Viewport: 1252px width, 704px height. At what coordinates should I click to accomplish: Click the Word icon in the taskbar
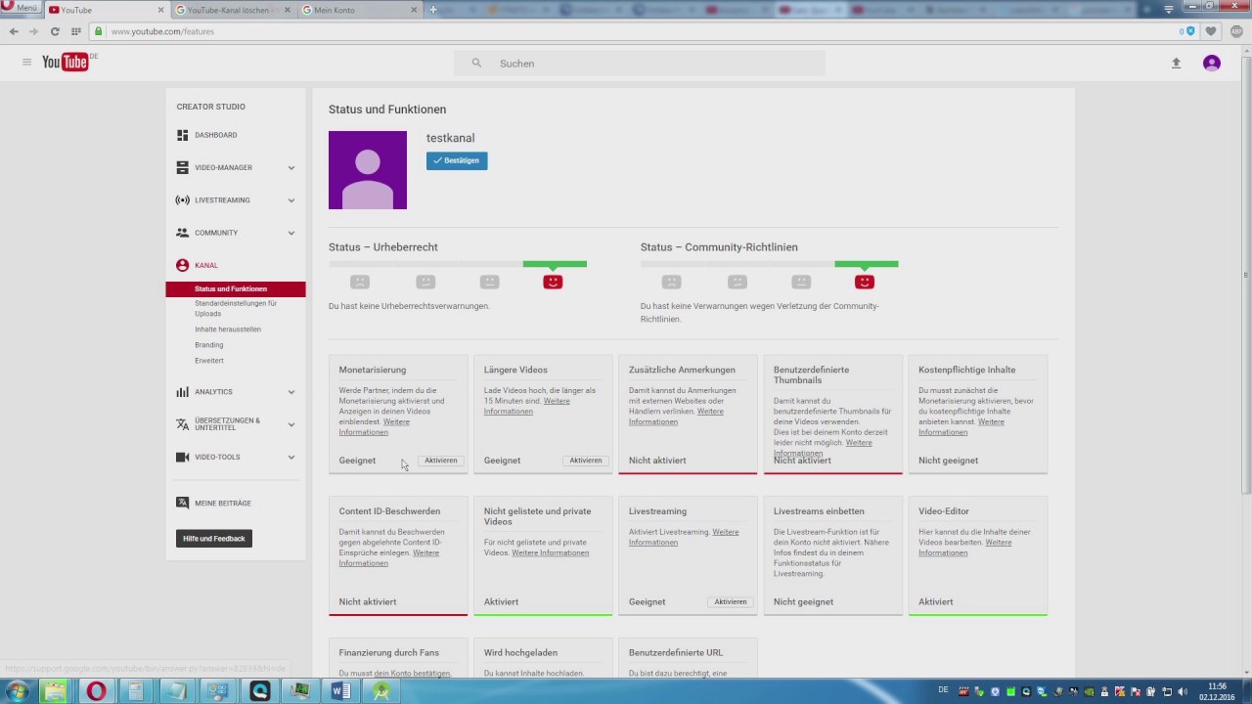point(341,691)
